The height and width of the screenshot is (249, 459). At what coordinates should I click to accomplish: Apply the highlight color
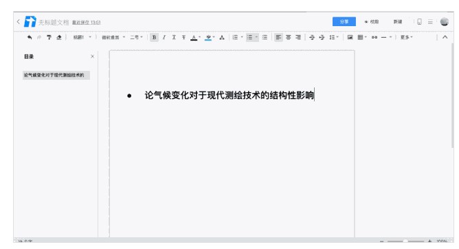(x=208, y=38)
